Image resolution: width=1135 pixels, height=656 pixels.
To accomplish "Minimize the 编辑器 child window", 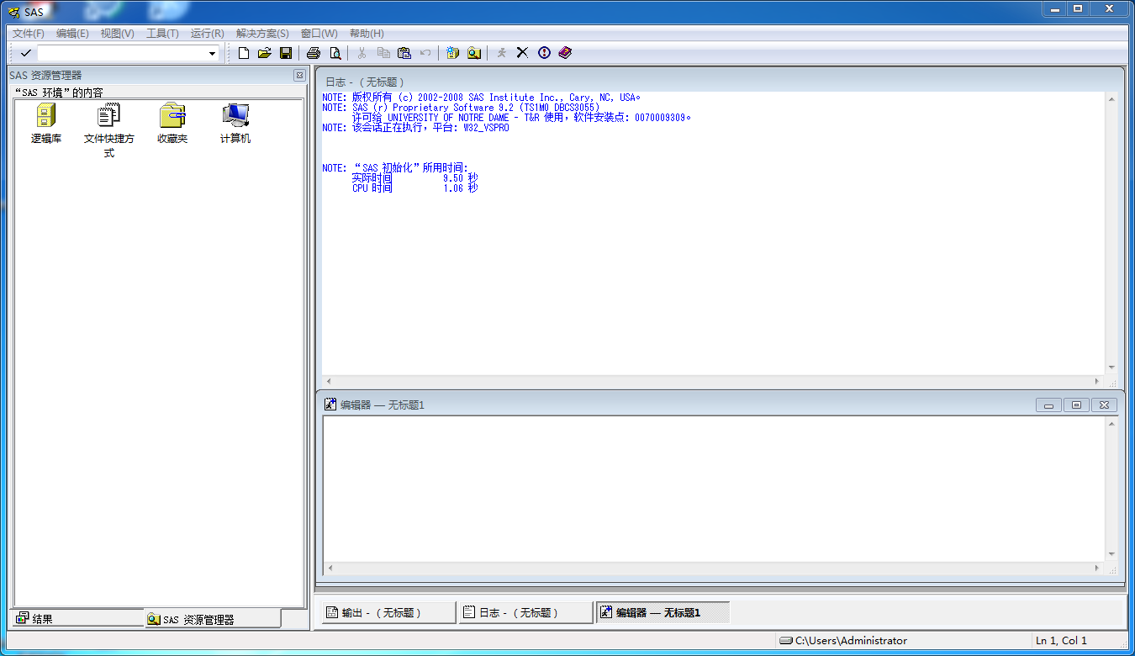I will 1048,405.
